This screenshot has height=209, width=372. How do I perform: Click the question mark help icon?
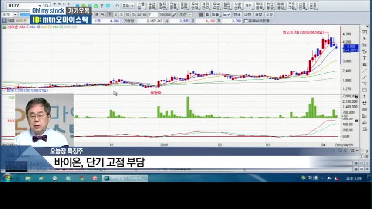(101, 6)
